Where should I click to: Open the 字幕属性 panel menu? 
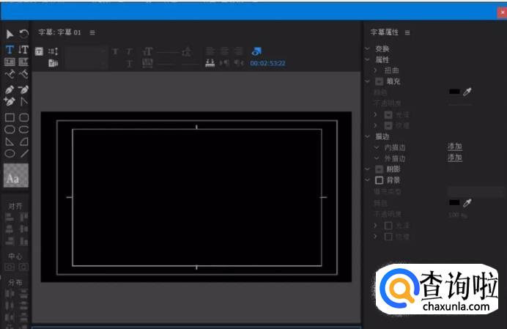click(x=407, y=33)
